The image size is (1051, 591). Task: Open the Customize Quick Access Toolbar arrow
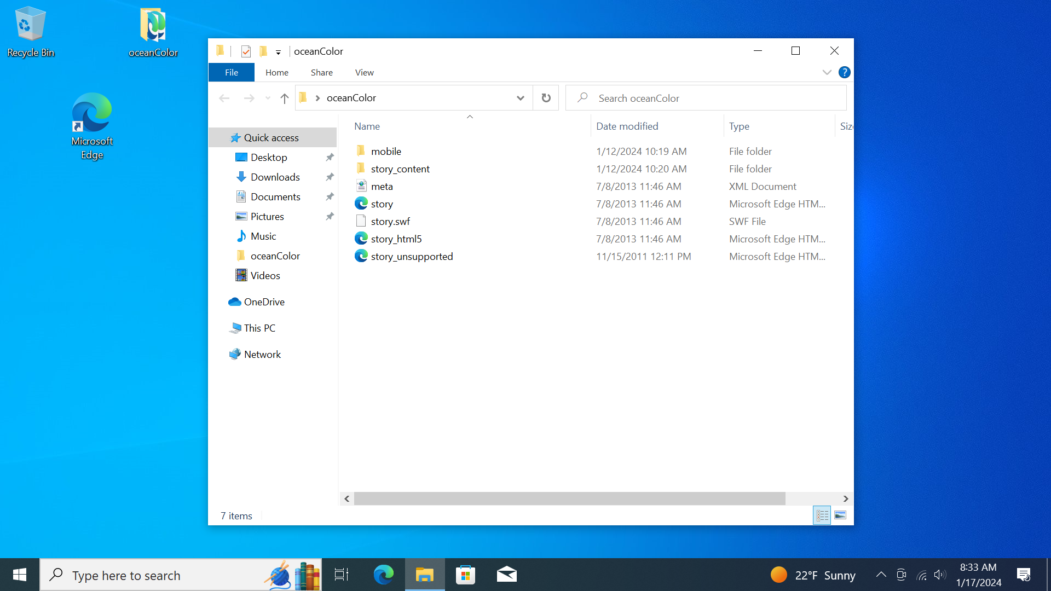[278, 53]
